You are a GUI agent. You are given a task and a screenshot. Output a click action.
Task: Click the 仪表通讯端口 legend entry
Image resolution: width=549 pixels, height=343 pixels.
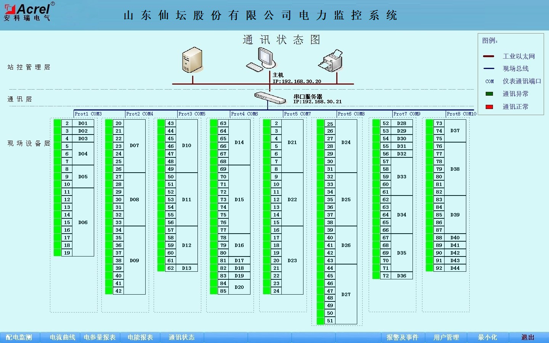point(522,81)
